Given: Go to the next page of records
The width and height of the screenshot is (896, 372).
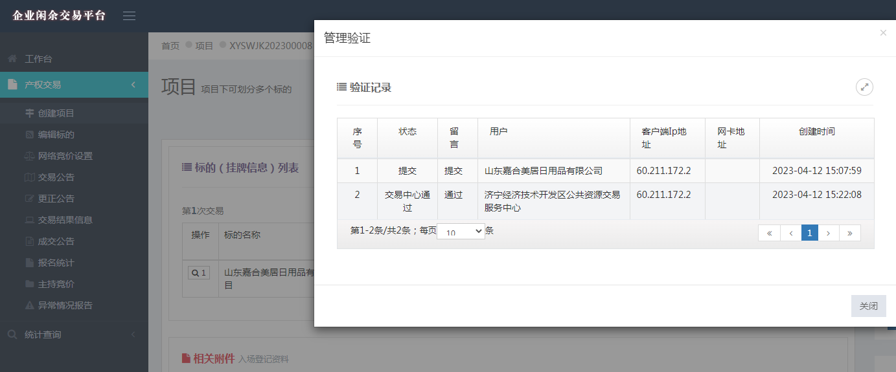Looking at the screenshot, I should point(829,233).
